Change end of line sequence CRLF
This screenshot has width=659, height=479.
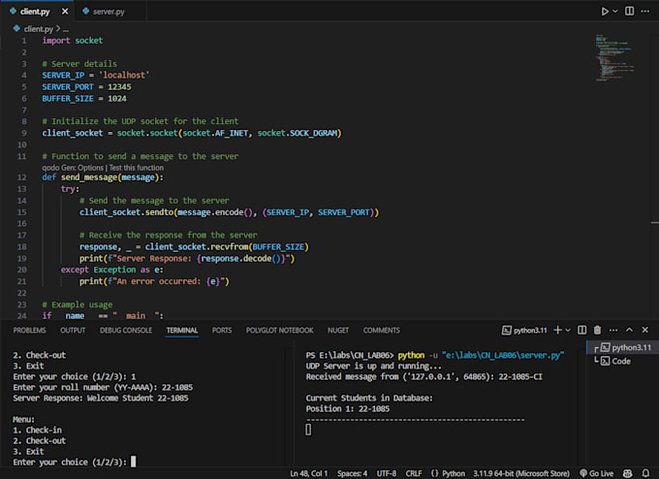point(414,473)
